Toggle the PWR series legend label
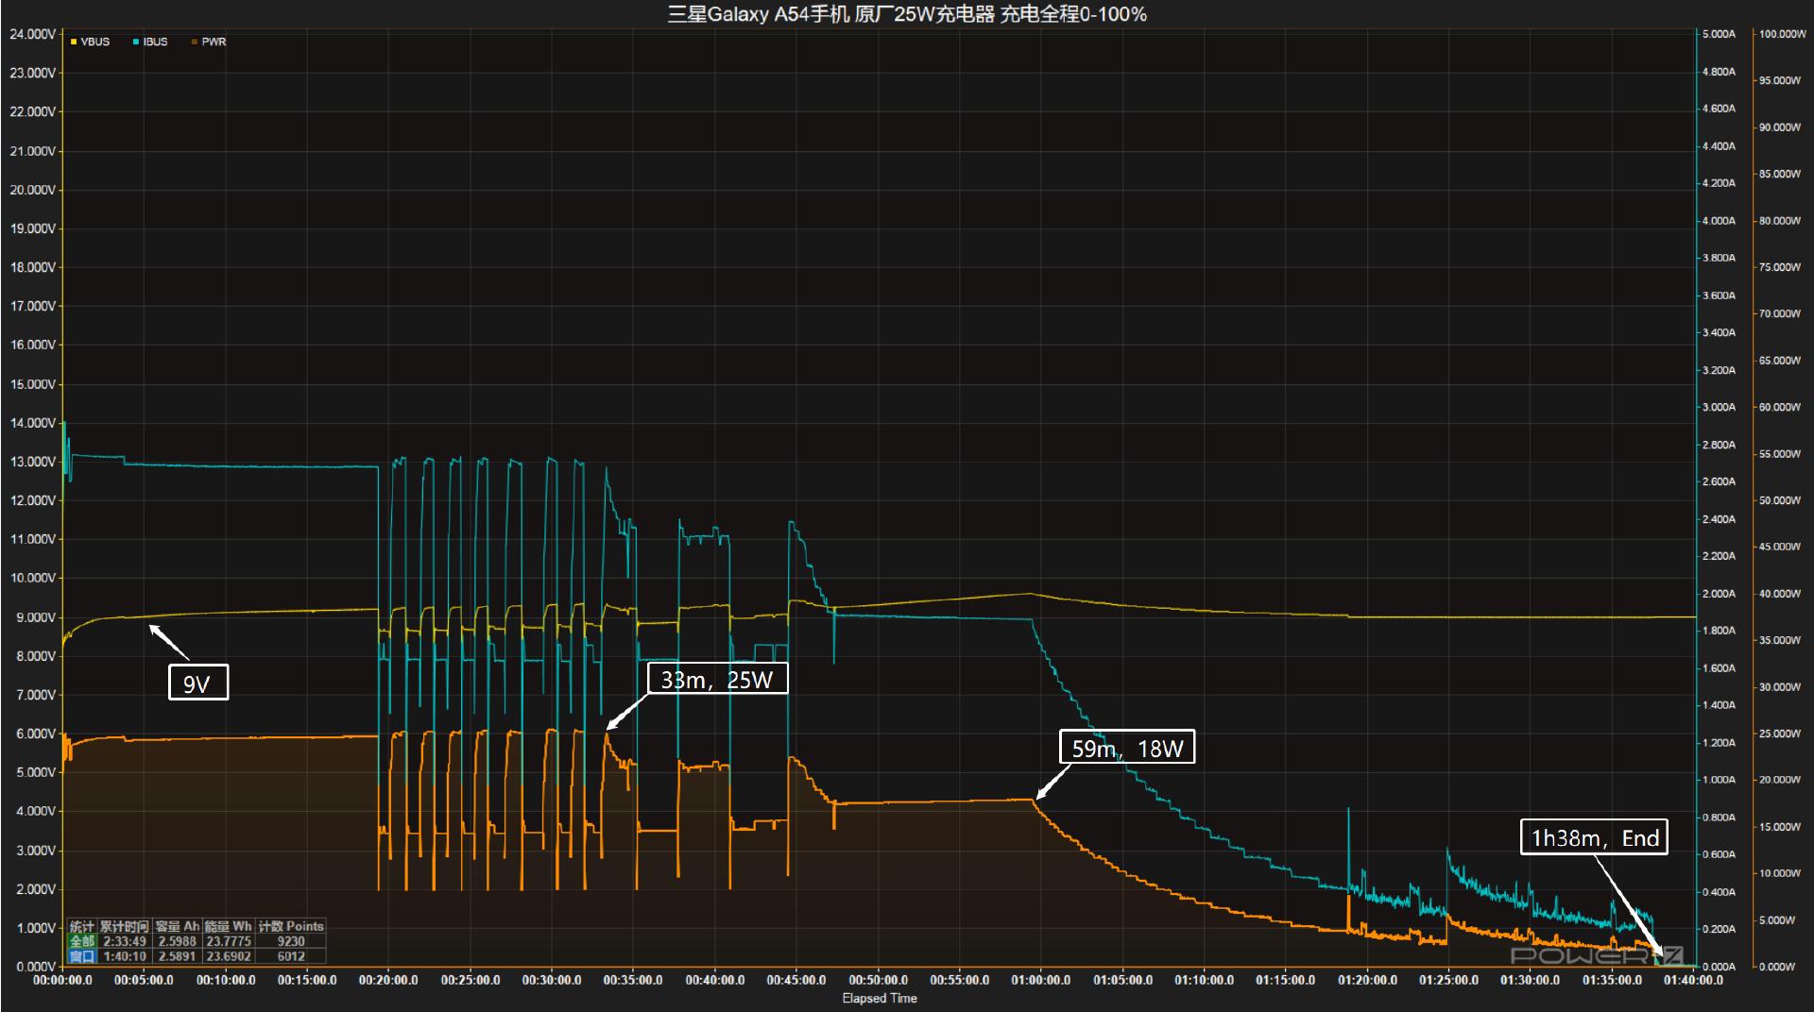1814x1012 pixels. [x=214, y=42]
